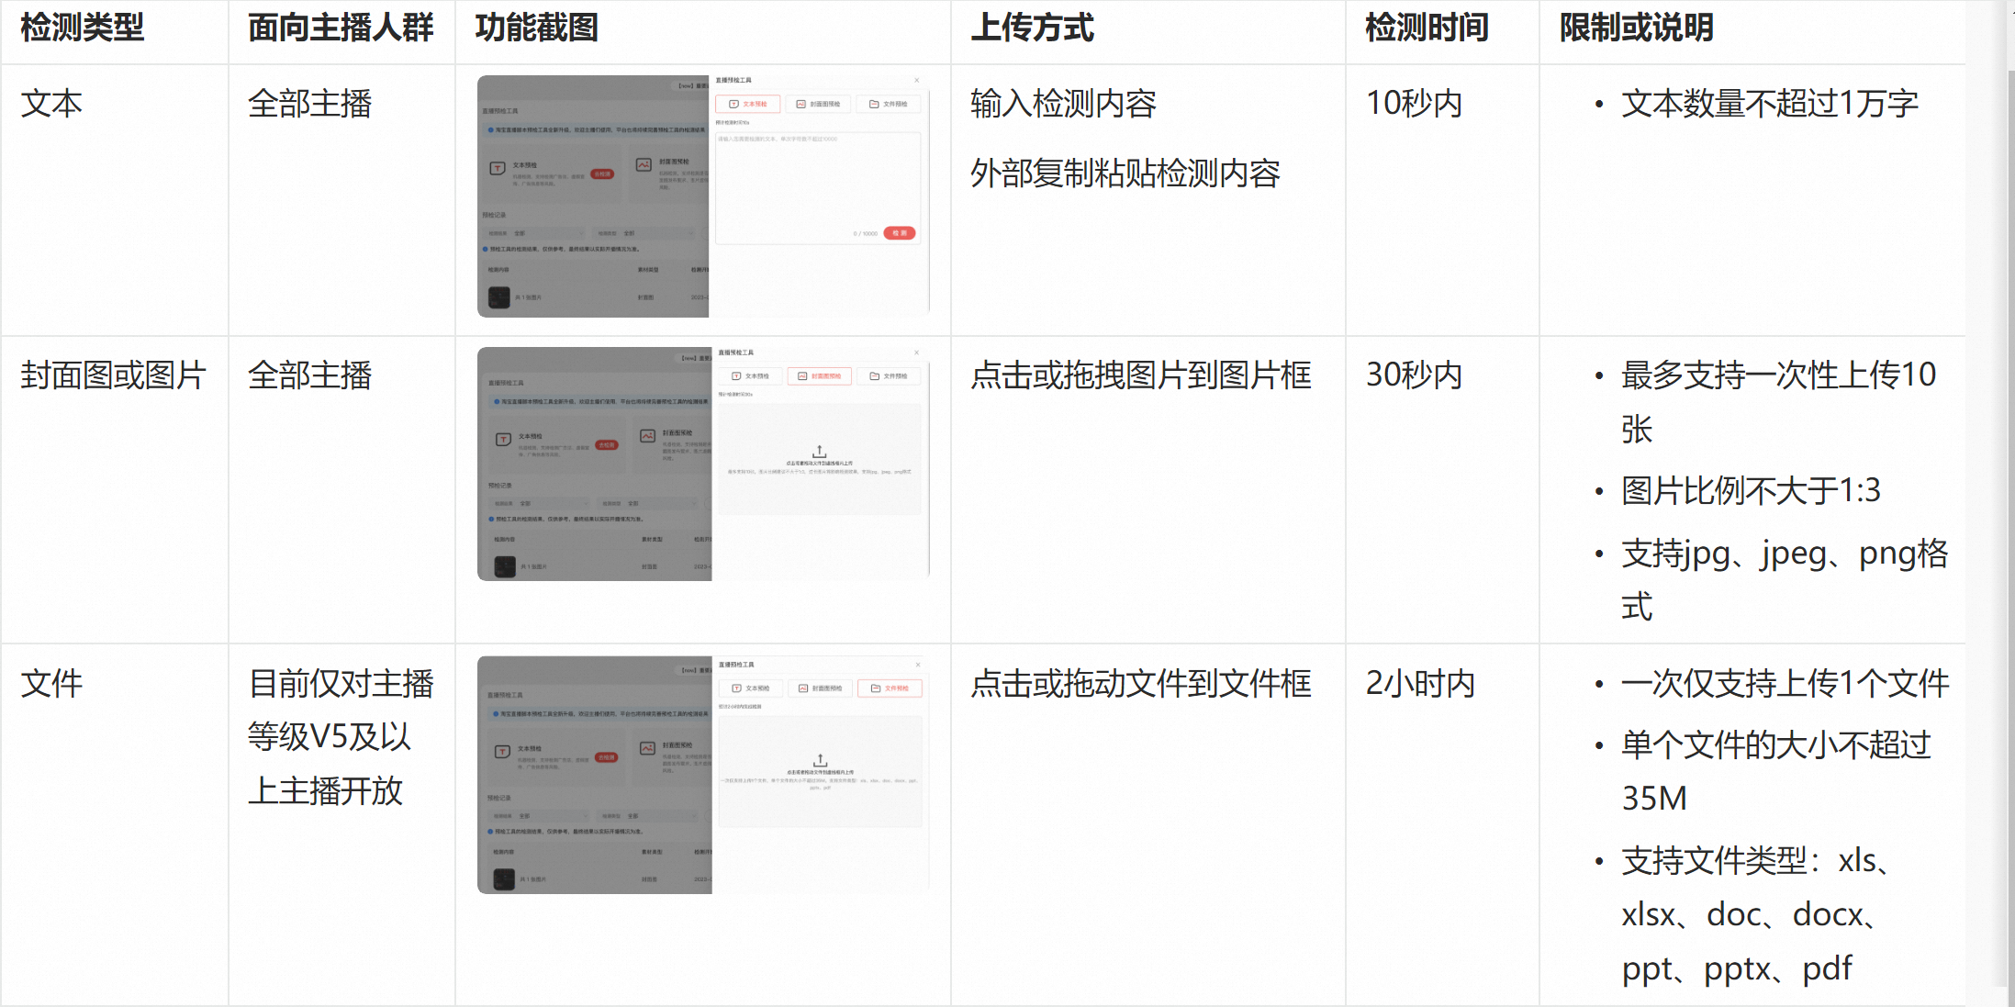
Task: Click the 封面图预检 picture icon card in 封面图或图片 row screenshot
Action: tap(674, 445)
